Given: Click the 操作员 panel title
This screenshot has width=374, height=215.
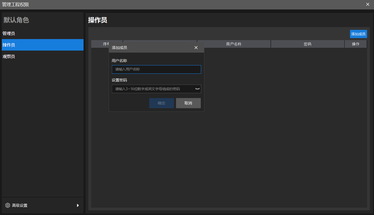Looking at the screenshot, I should (97, 20).
